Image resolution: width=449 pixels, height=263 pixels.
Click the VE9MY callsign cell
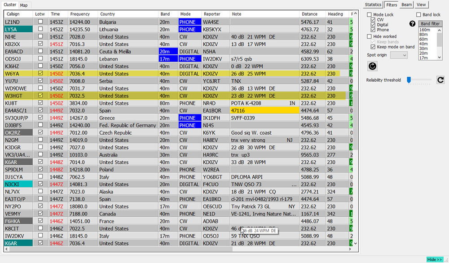tap(18, 214)
